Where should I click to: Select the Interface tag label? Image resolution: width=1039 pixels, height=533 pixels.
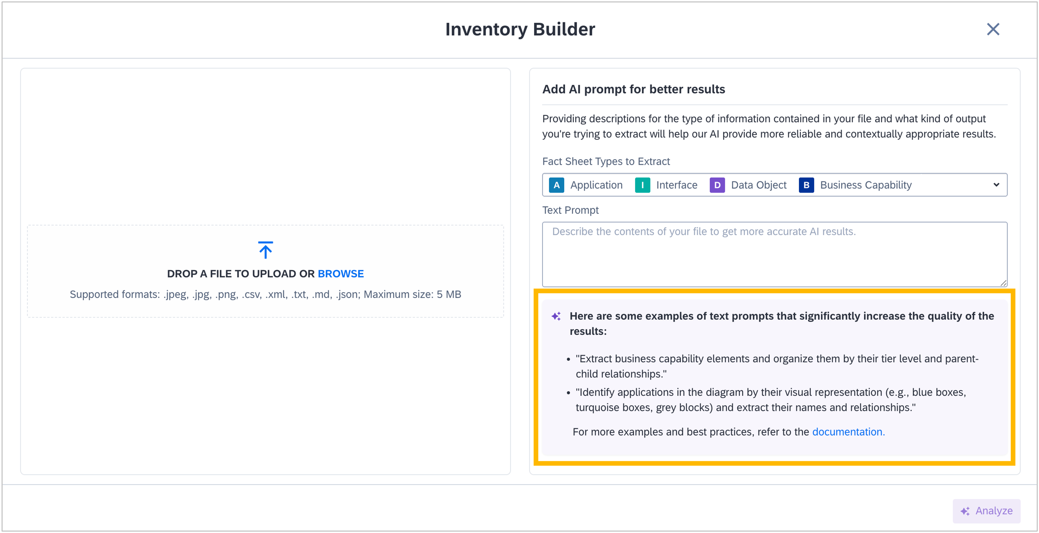(x=676, y=185)
